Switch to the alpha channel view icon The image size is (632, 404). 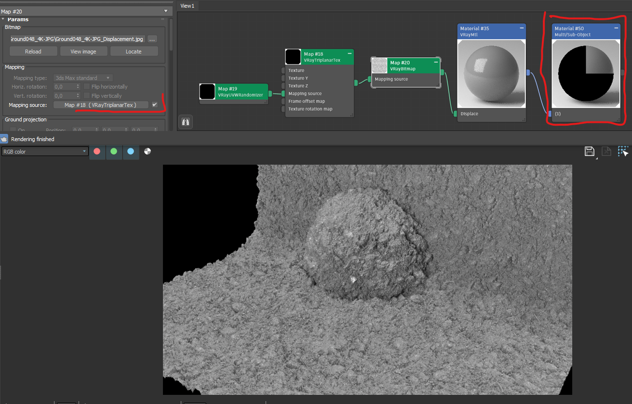148,151
